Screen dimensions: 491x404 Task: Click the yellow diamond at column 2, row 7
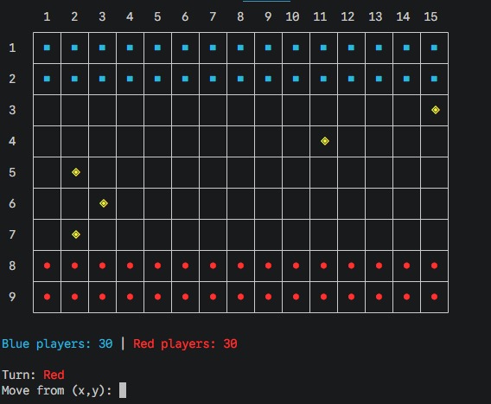pyautogui.click(x=76, y=234)
